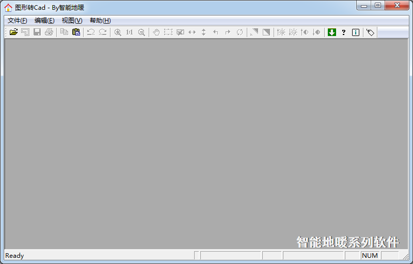Open the 编辑(E) menu
413x264 pixels.
(44, 21)
